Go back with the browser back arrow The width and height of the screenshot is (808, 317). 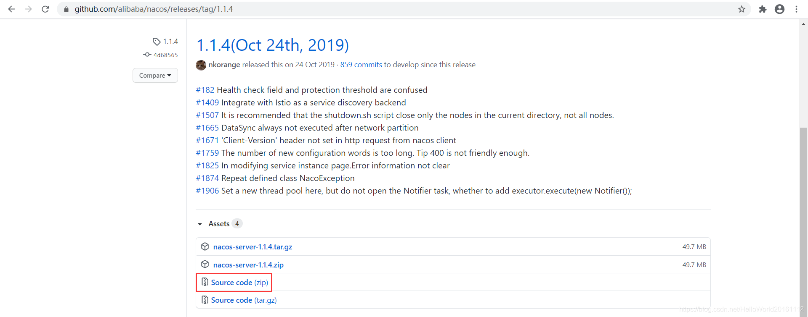point(11,9)
